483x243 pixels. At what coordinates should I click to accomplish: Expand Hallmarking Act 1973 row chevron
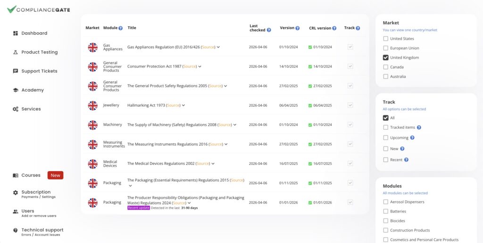[x=183, y=106]
